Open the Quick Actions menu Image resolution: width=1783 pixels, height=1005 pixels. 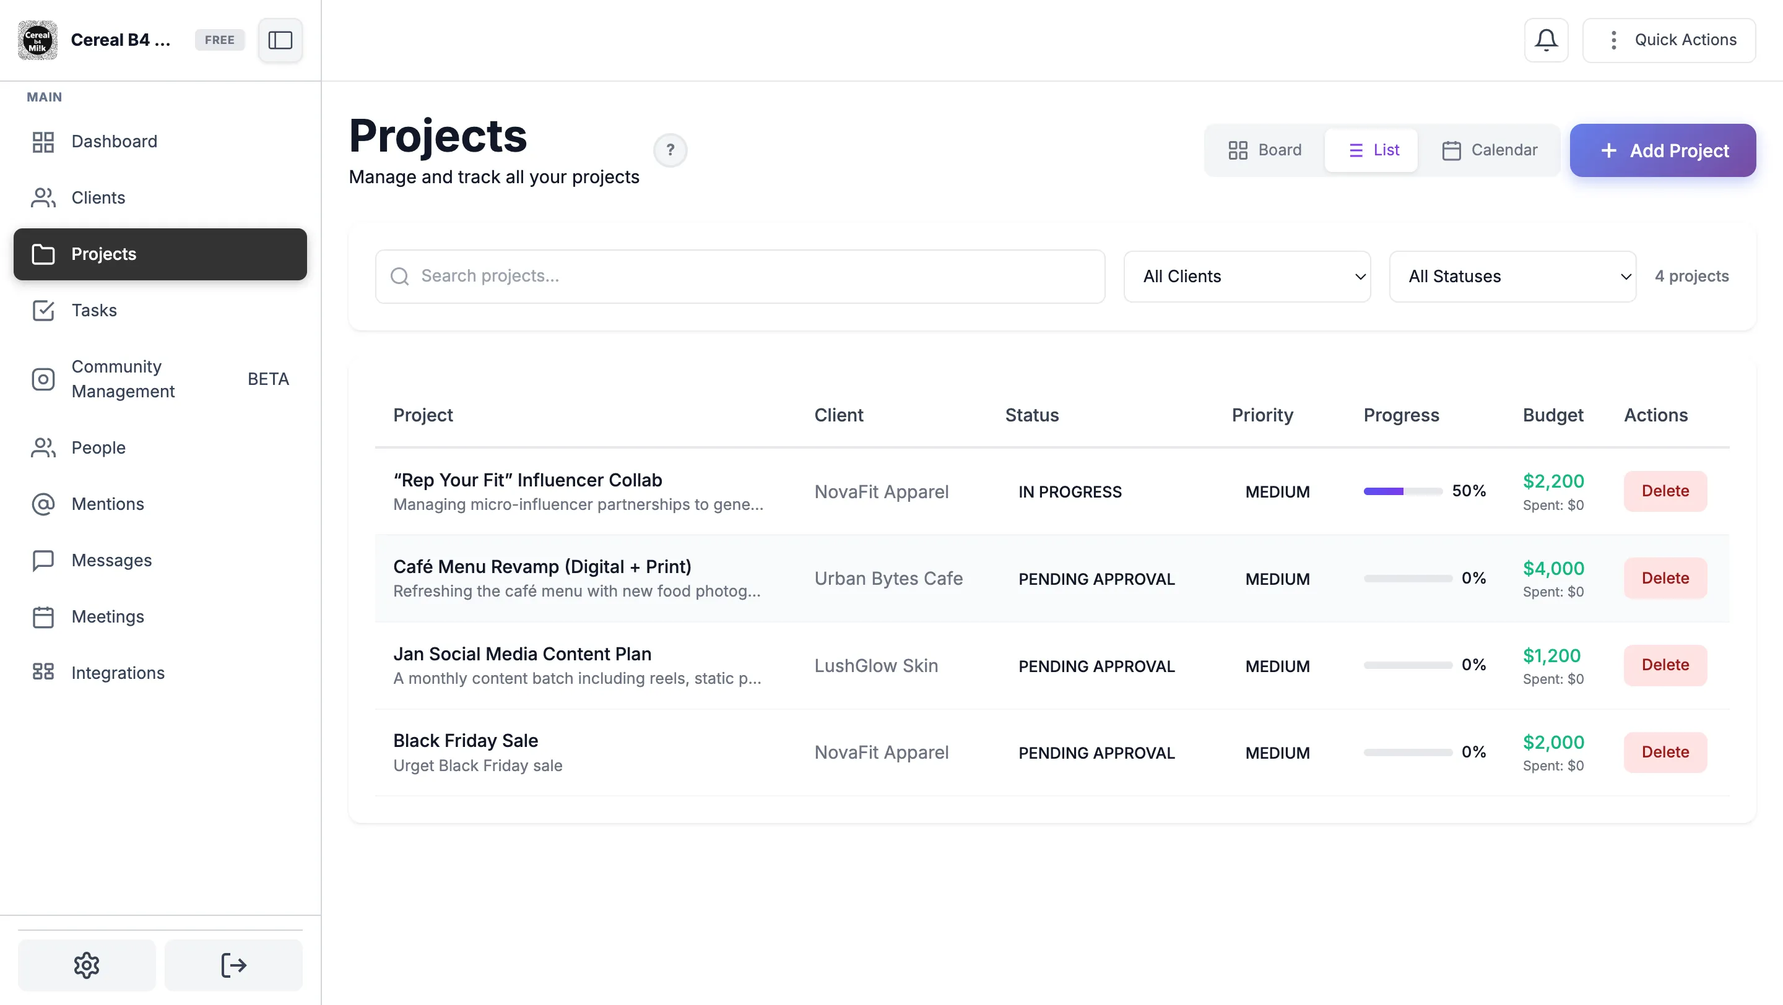(x=1669, y=40)
